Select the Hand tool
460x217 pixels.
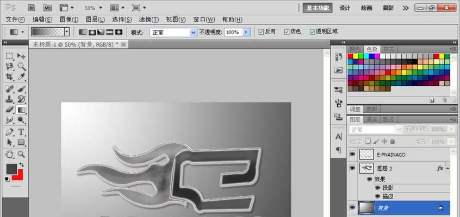(10, 154)
